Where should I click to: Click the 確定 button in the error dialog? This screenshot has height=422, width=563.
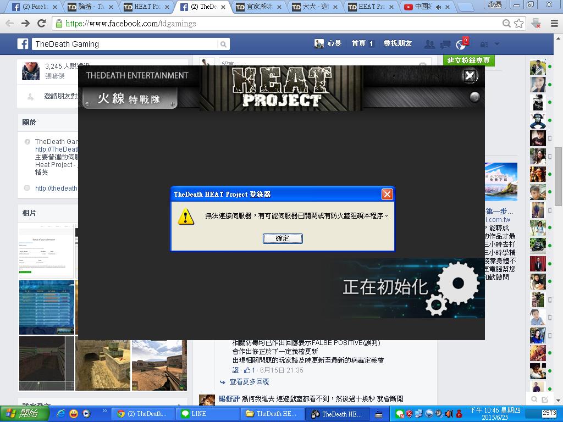[x=283, y=238]
